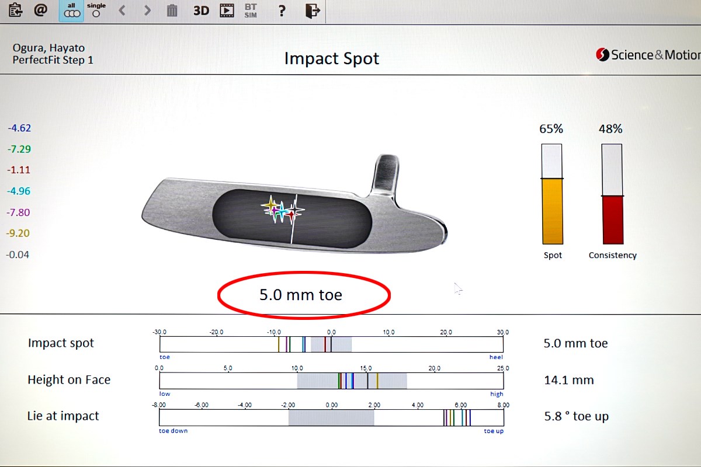The image size is (701, 467).
Task: Click the exit door icon
Action: [313, 11]
